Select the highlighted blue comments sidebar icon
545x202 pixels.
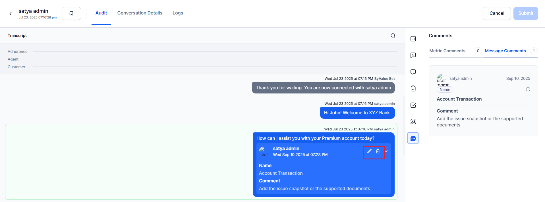pyautogui.click(x=413, y=138)
